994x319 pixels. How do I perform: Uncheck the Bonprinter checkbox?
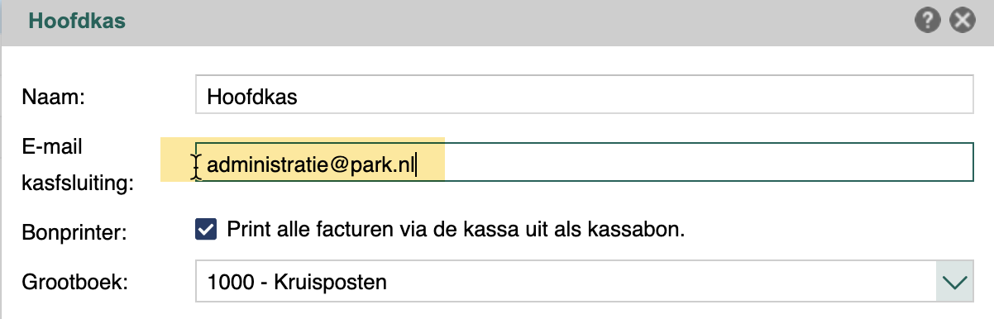tap(205, 229)
